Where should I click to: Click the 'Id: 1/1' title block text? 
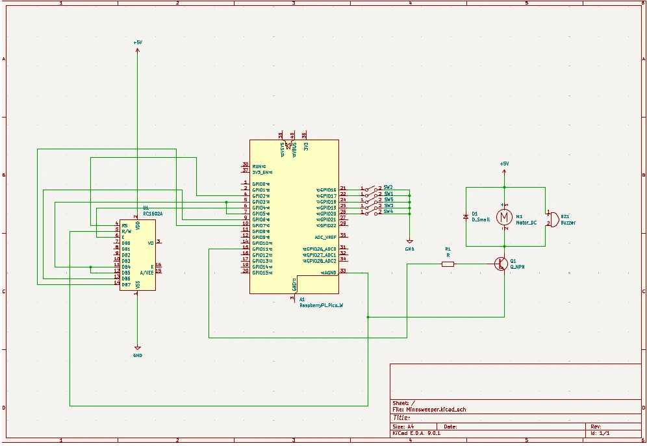600,433
